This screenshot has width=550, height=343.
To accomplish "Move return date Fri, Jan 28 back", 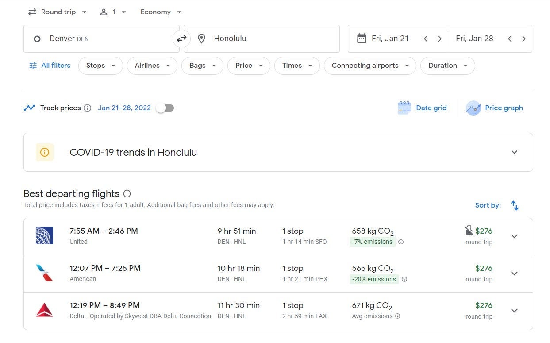I will (x=510, y=39).
